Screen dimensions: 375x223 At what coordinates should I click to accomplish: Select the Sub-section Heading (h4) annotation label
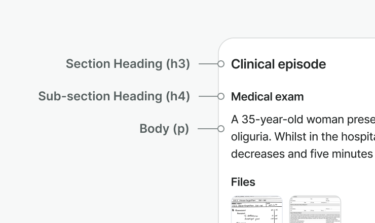[114, 96]
